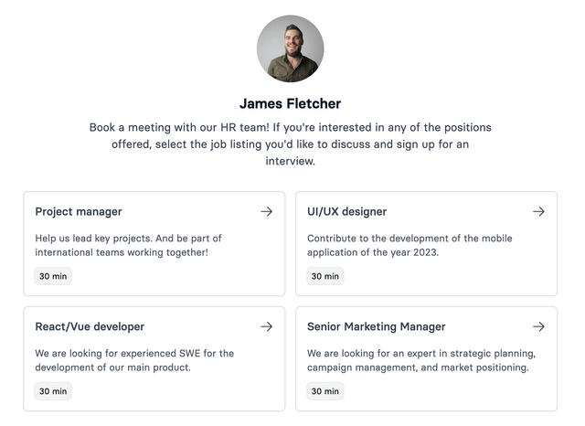Viewport: 585px width, 426px height.
Task: Click the Senior Marketing Manager arrow icon
Action: click(x=538, y=326)
